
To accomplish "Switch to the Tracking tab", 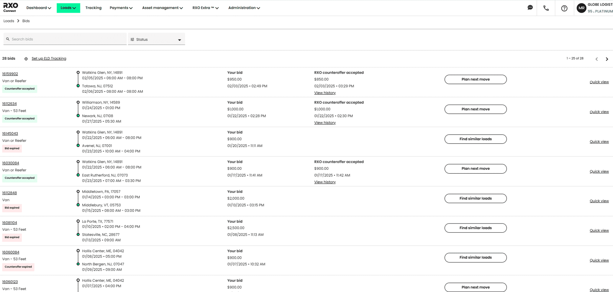I will (93, 8).
